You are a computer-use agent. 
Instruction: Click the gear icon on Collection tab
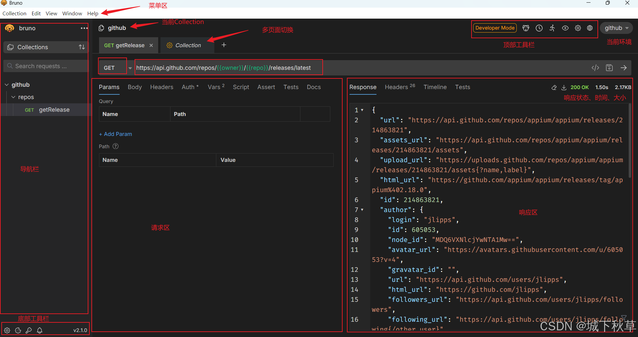pyautogui.click(x=169, y=45)
